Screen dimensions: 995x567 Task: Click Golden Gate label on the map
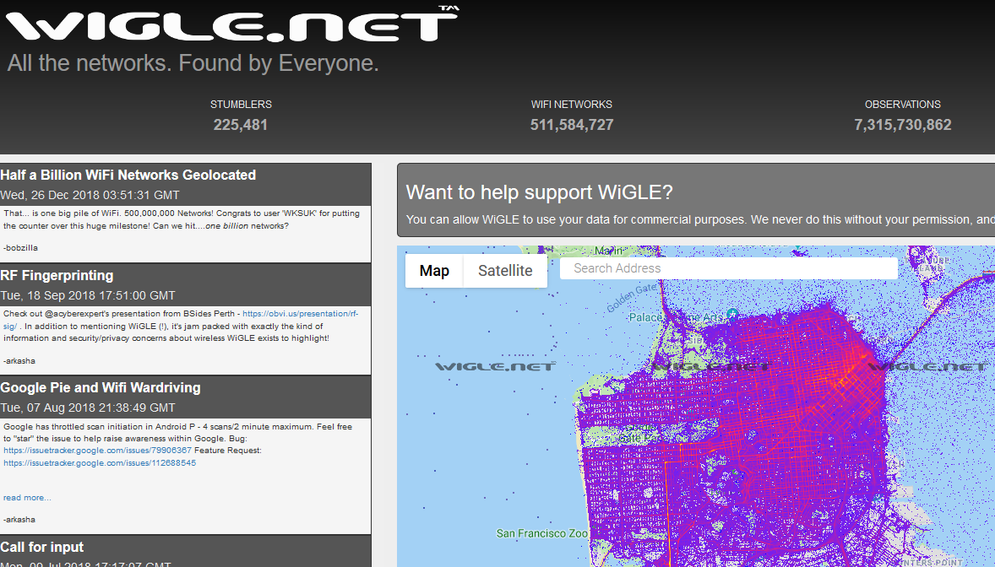632,299
